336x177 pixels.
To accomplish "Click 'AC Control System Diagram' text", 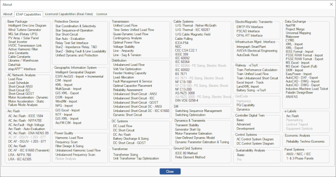I will 255,139.
